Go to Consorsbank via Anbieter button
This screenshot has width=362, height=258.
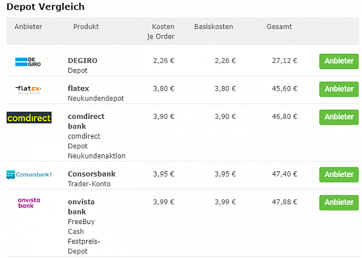pos(339,174)
